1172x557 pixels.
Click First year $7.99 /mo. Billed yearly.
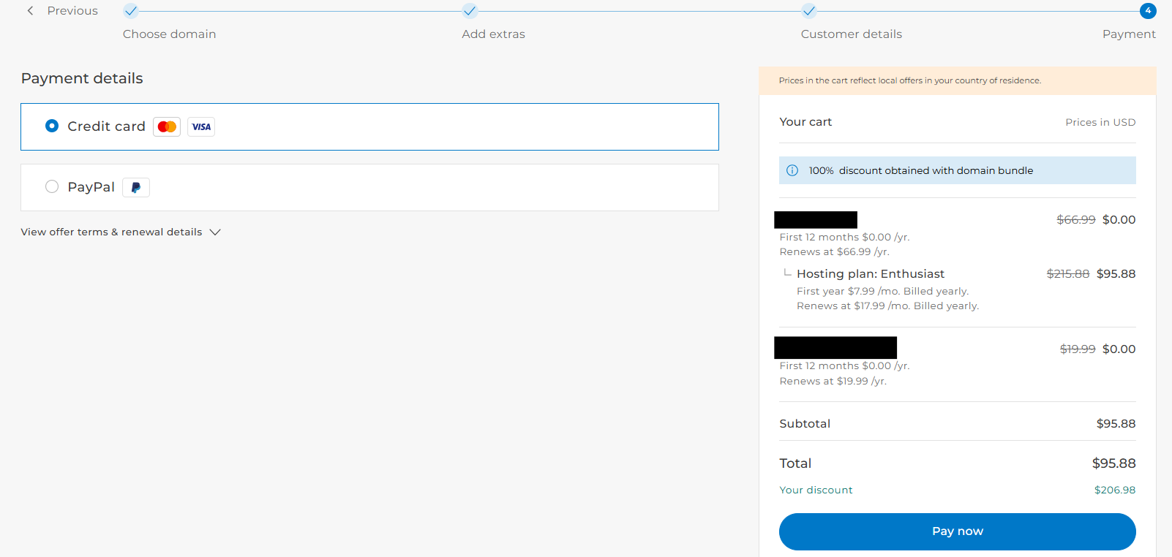882,291
